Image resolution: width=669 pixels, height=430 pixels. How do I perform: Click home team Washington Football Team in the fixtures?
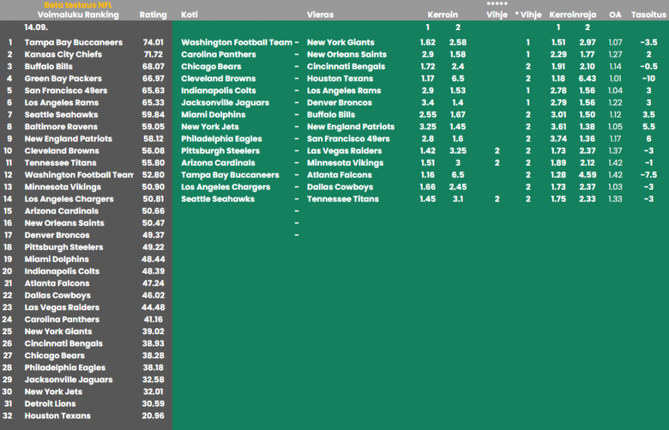click(x=237, y=42)
